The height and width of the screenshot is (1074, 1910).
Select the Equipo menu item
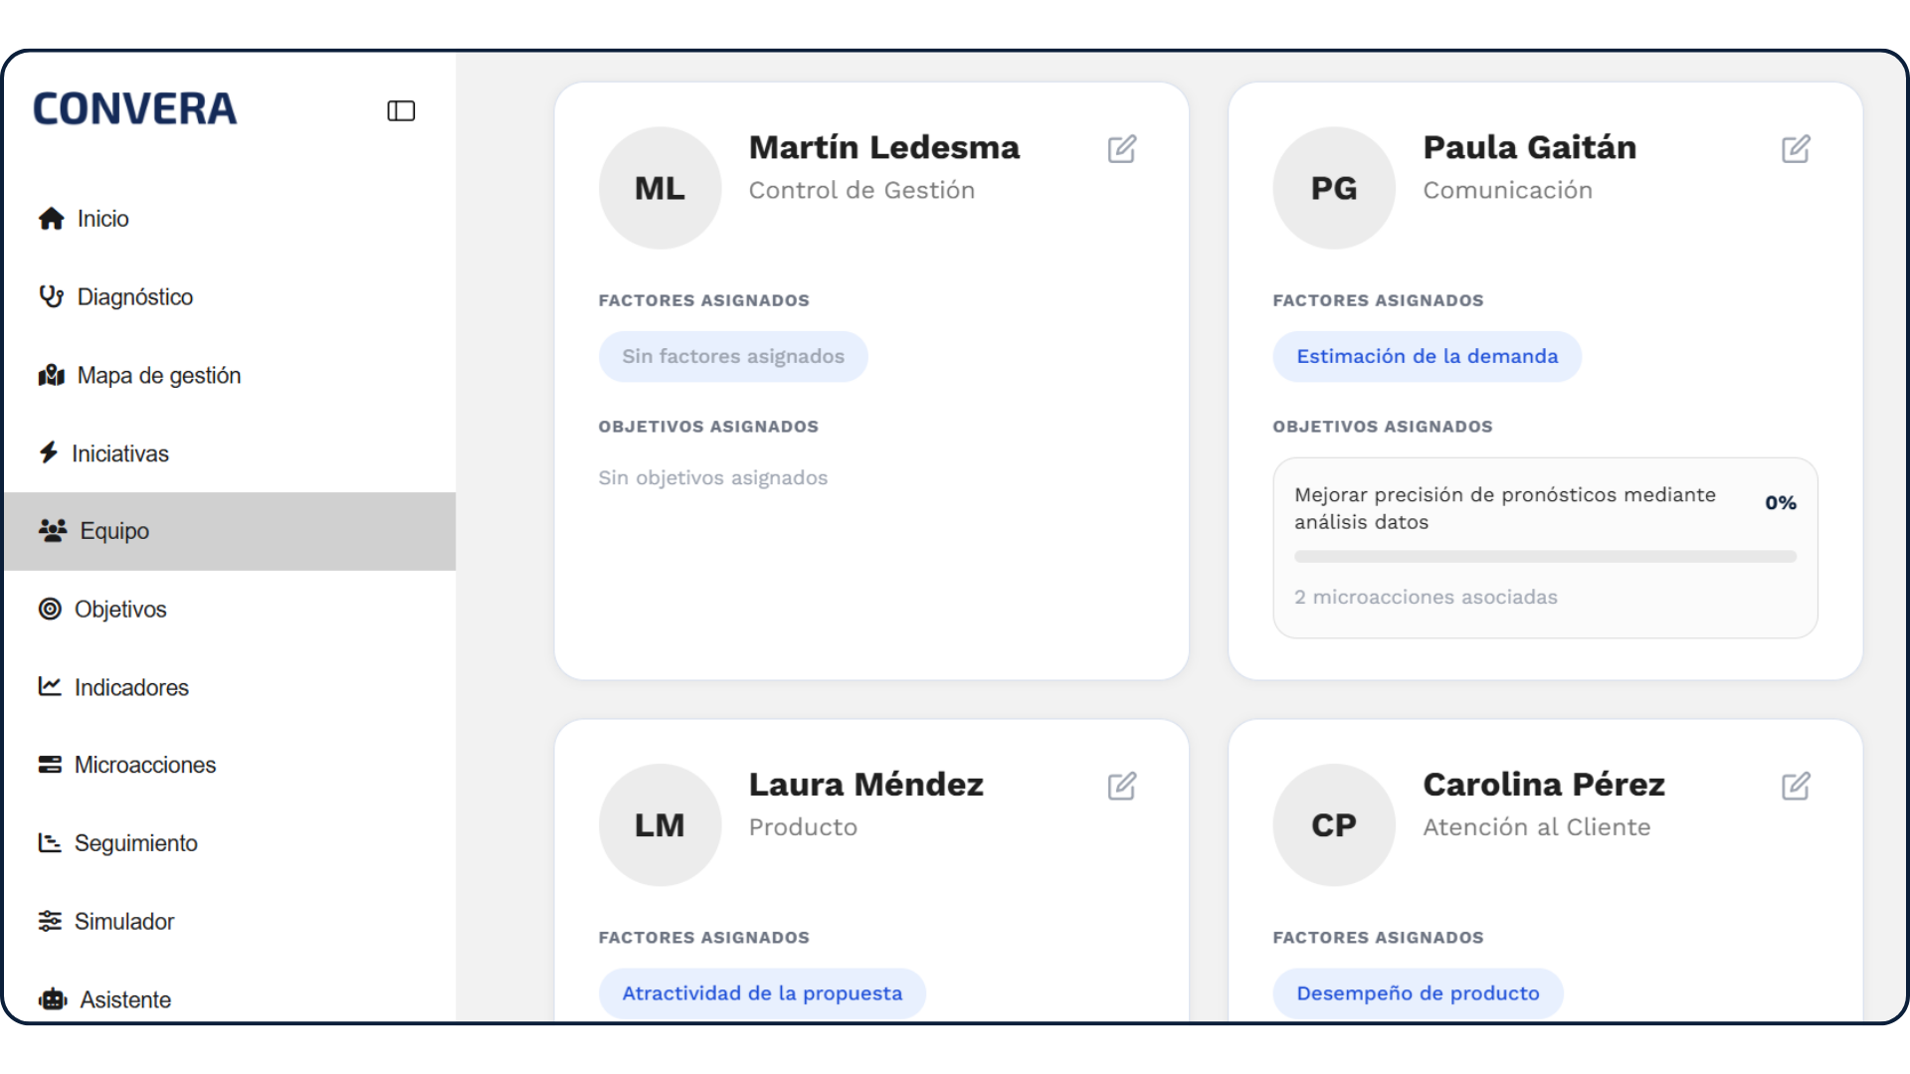230,531
